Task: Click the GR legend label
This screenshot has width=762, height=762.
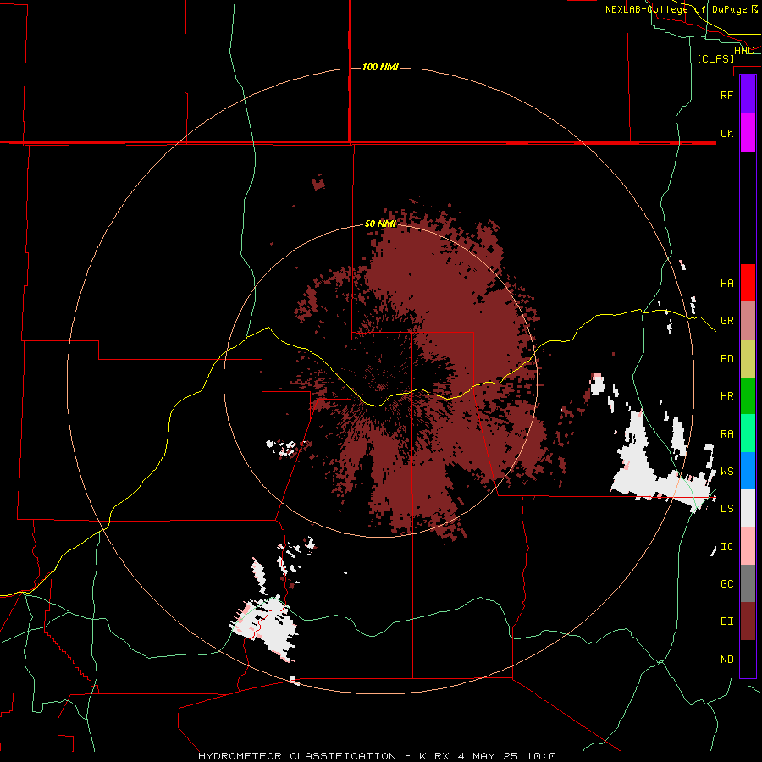Action: 726,321
